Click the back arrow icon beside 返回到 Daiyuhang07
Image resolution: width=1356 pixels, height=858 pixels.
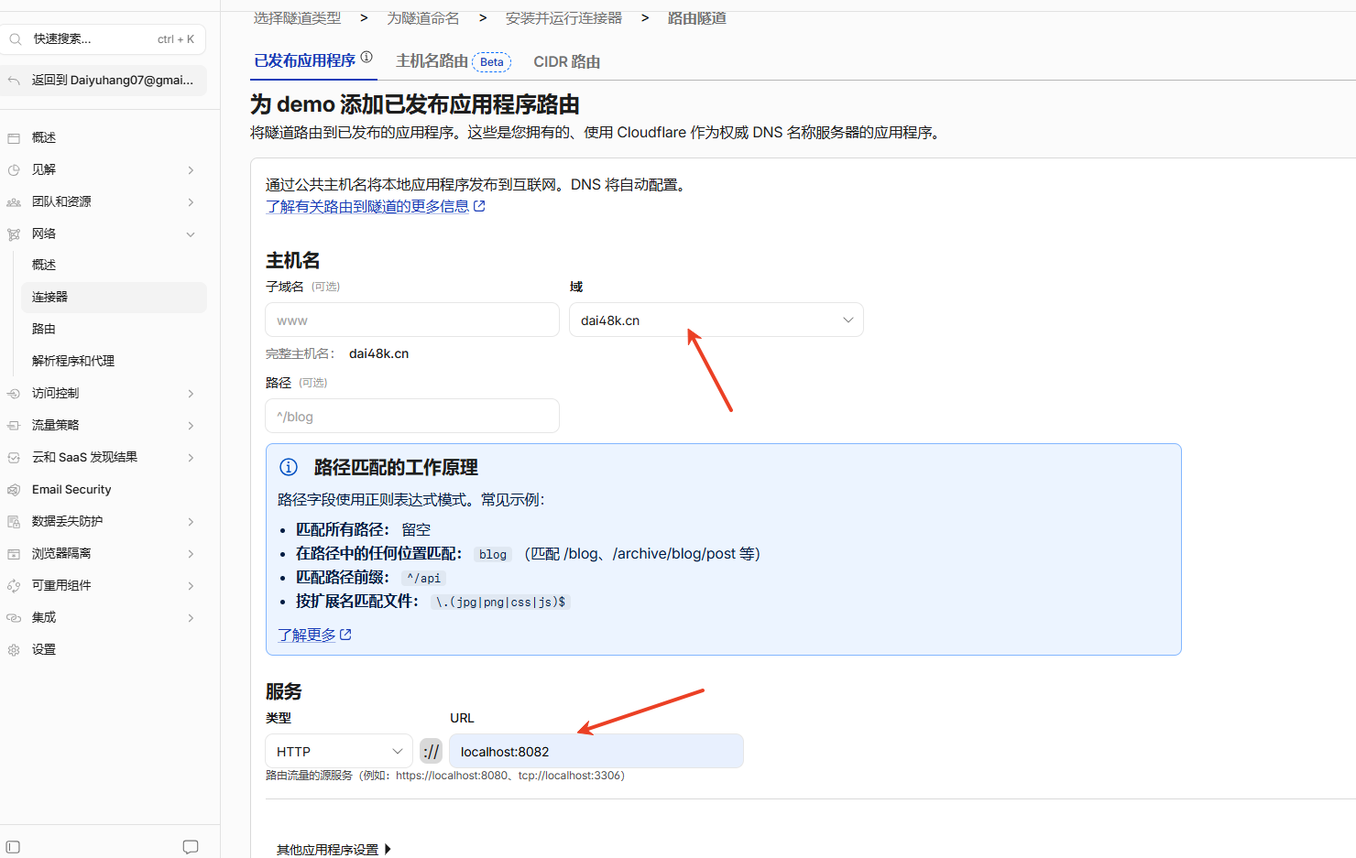pos(14,81)
